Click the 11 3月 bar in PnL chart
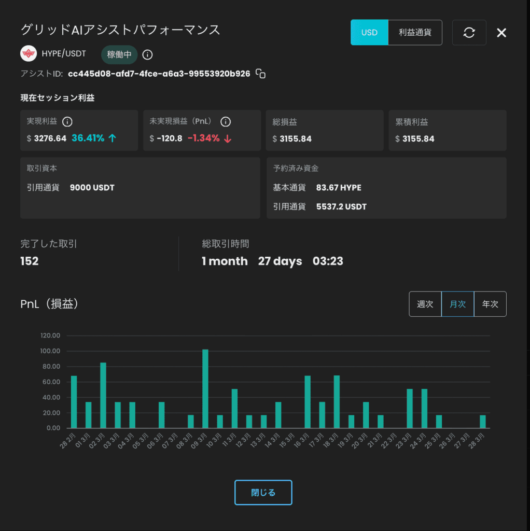Screen dimensions: 530x531 [234, 409]
